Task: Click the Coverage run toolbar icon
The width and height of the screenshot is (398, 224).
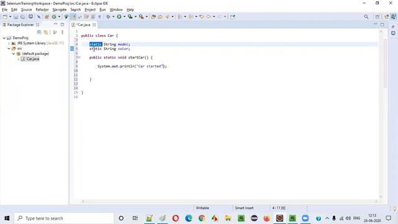Action: click(130, 17)
